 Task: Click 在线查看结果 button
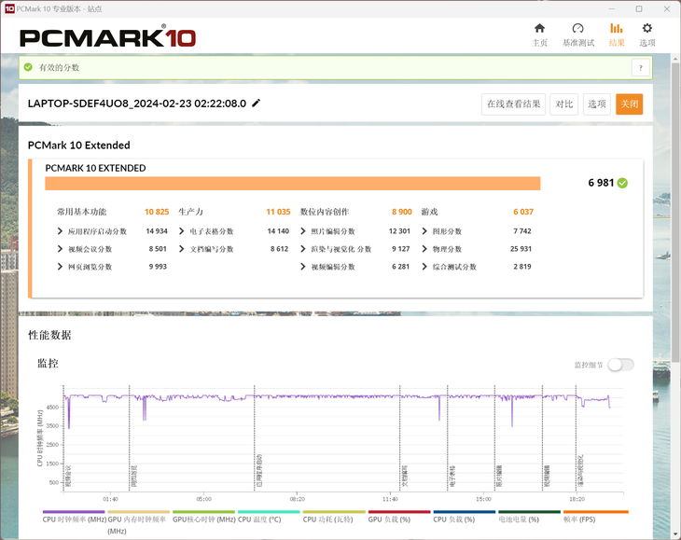[x=513, y=104]
